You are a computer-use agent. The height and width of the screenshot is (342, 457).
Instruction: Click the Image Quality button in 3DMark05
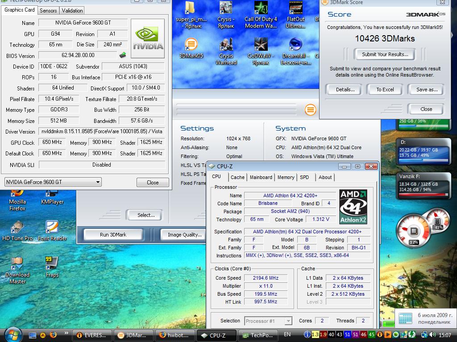(184, 235)
